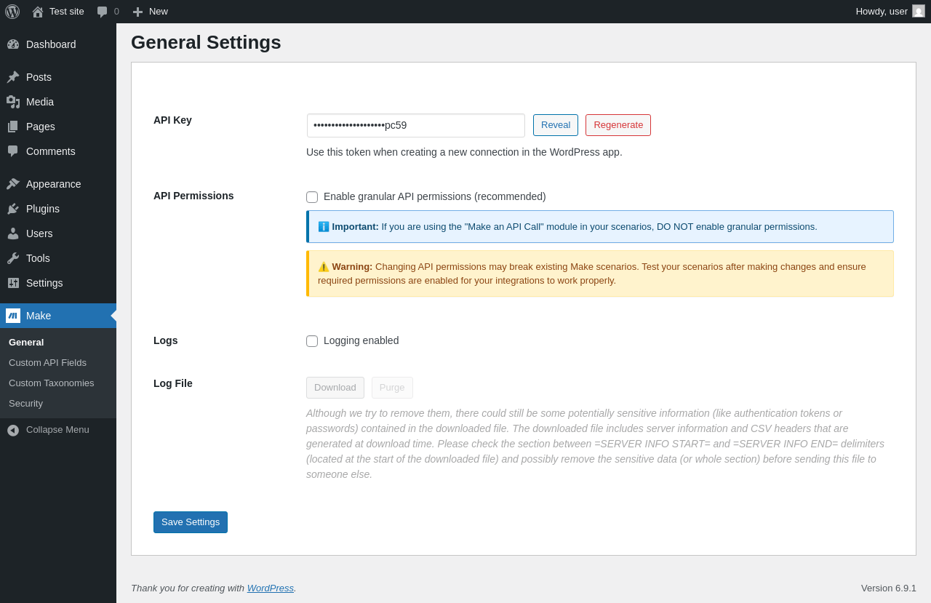Follow the WordPress footer link
This screenshot has height=603, width=931.
pos(270,588)
